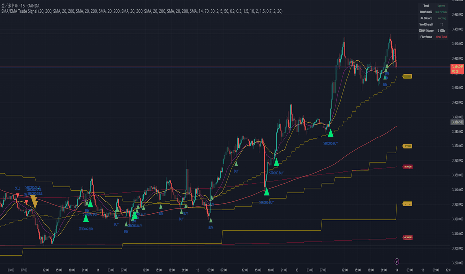465x274 pixels.
Task: Click date label 16 on time axis
Action: pos(422,270)
